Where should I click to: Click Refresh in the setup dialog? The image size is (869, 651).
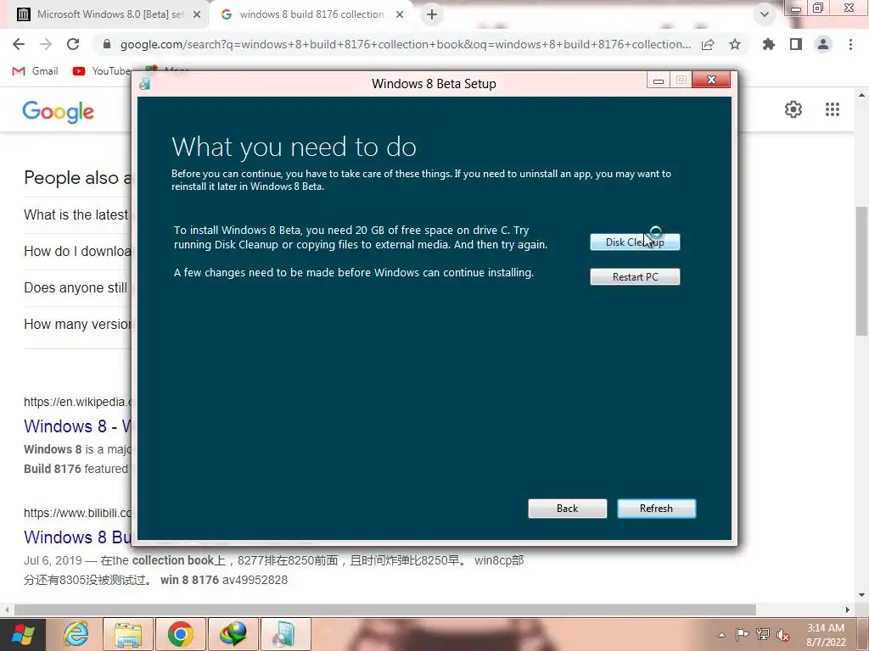pos(656,509)
